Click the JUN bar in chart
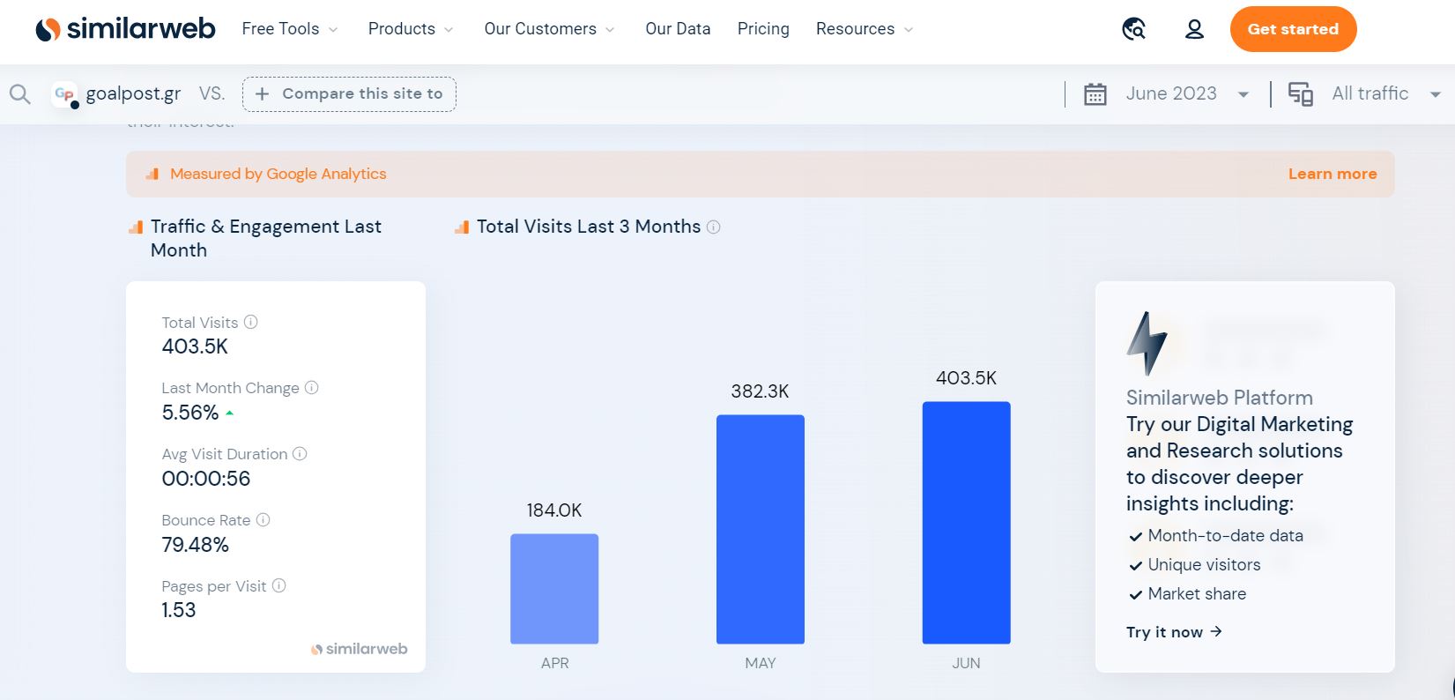Viewport: 1455px width, 700px height. pyautogui.click(x=967, y=523)
